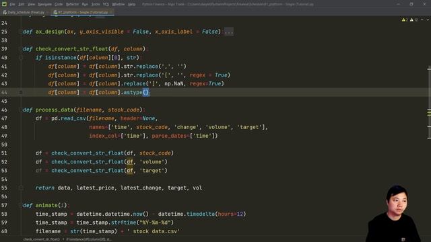Click 'x_axis_label' parameter on line 25

pyautogui.click(x=174, y=32)
